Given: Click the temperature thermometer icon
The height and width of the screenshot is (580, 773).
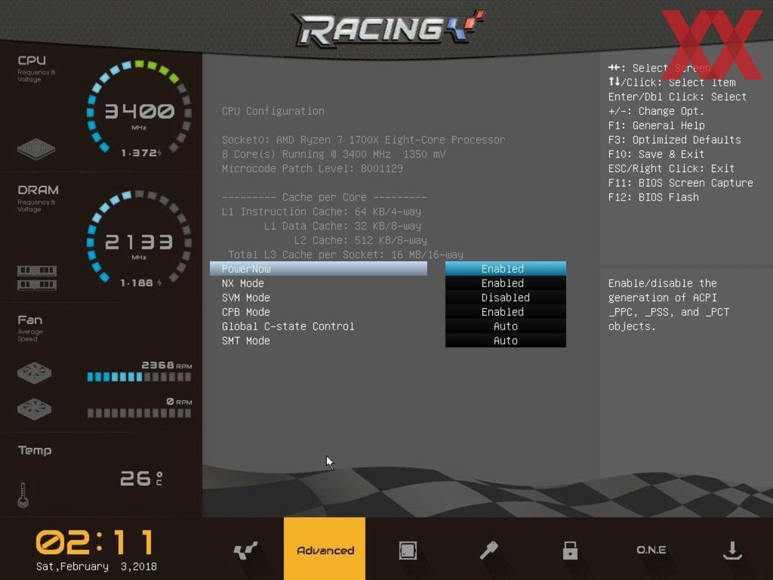Looking at the screenshot, I should pos(23,495).
